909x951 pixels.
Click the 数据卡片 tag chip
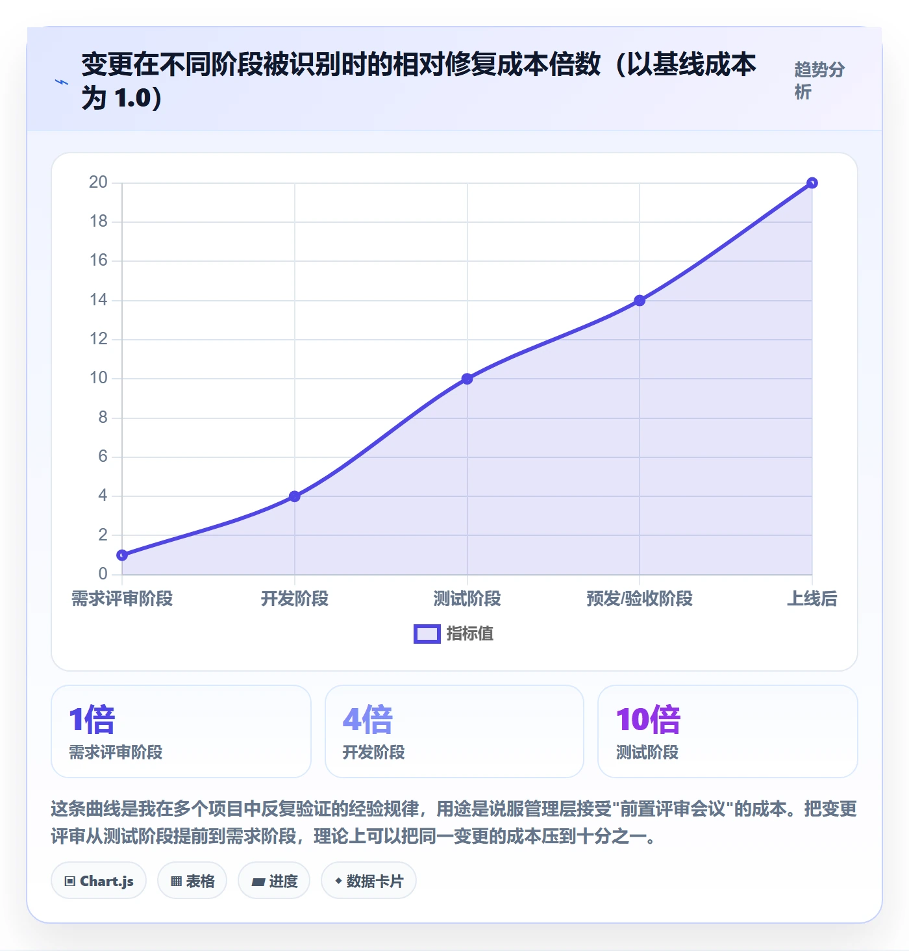[x=369, y=881]
